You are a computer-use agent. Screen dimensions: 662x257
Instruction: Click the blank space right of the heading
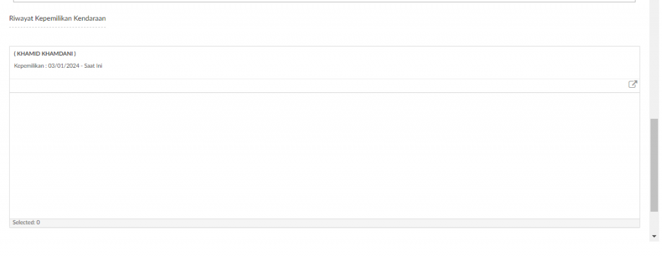372,18
